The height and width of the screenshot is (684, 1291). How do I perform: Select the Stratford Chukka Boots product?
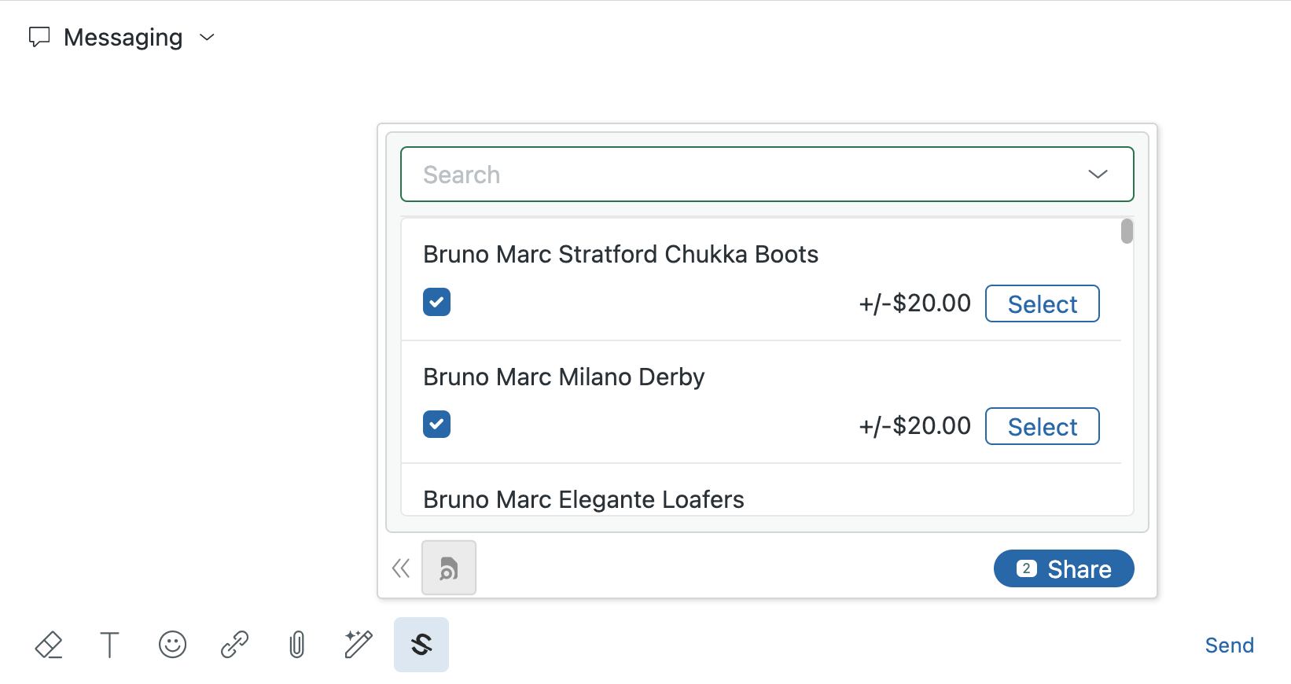click(1042, 304)
